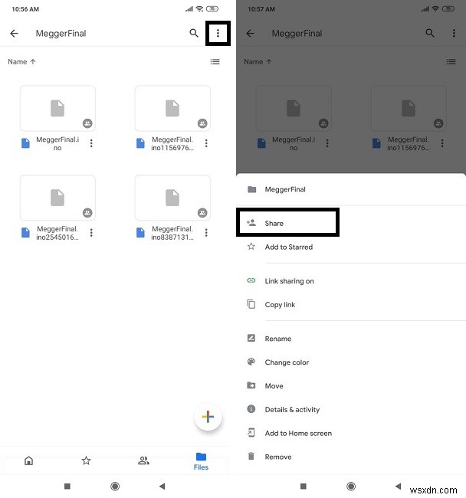Open MeggerFinal.ino1156976 thumbnail in left screen
The width and height of the screenshot is (466, 498).
[x=172, y=108]
